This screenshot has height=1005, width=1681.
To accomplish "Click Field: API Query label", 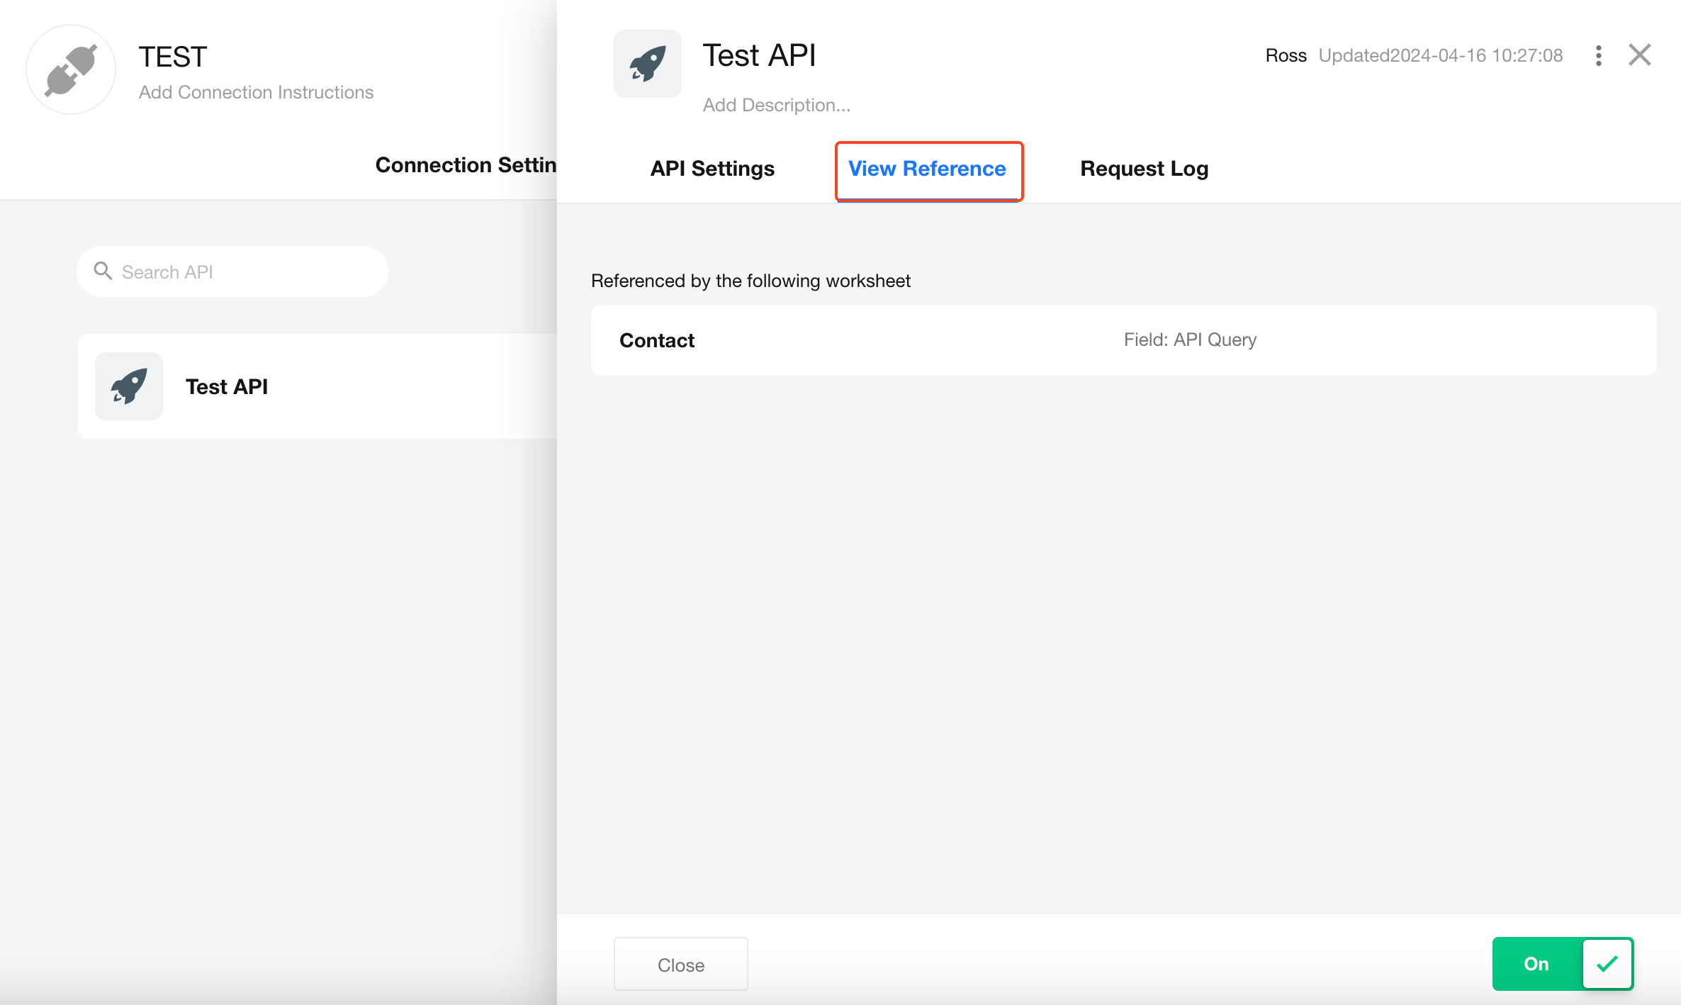I will 1190,339.
